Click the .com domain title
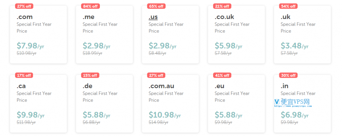342x136 pixels. pos(25,17)
